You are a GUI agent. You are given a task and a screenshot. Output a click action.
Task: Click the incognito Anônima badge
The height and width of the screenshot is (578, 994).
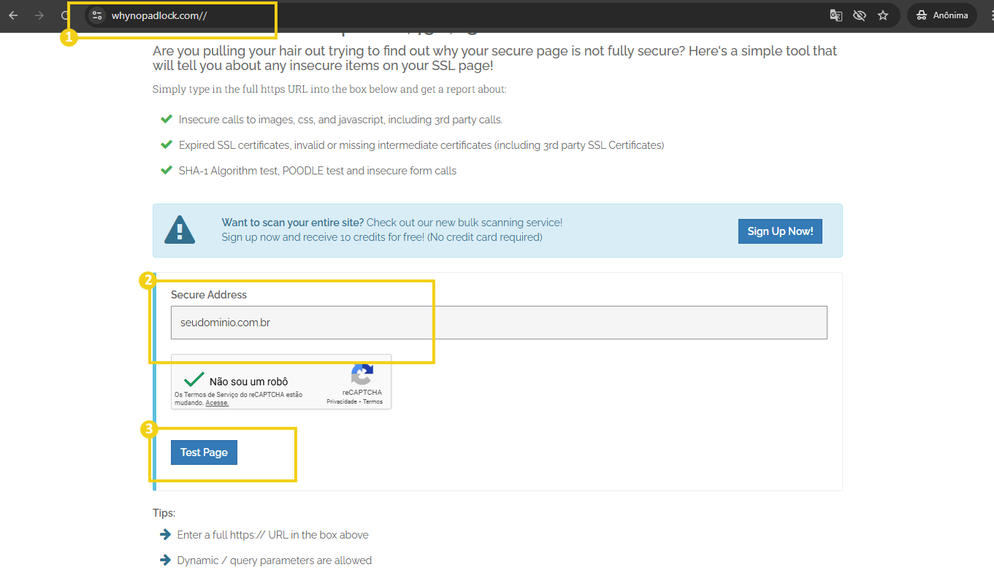pyautogui.click(x=941, y=15)
